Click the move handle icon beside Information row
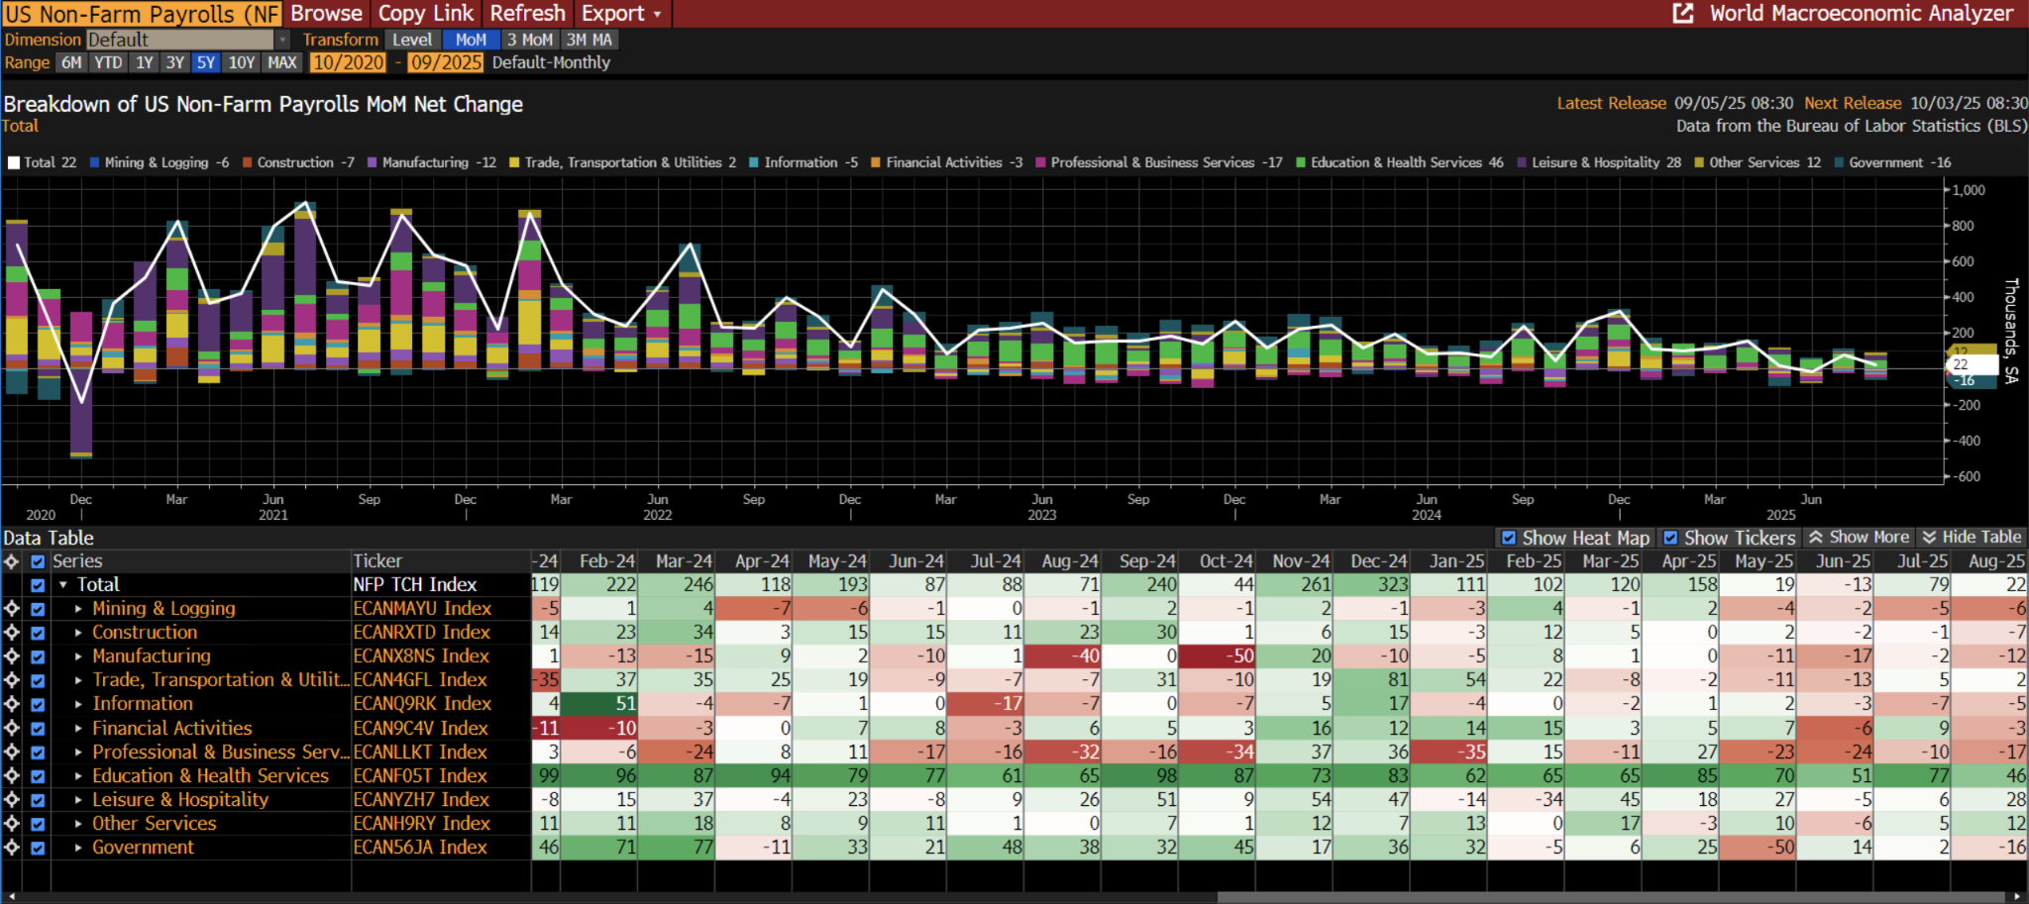Image resolution: width=2029 pixels, height=904 pixels. tap(12, 704)
